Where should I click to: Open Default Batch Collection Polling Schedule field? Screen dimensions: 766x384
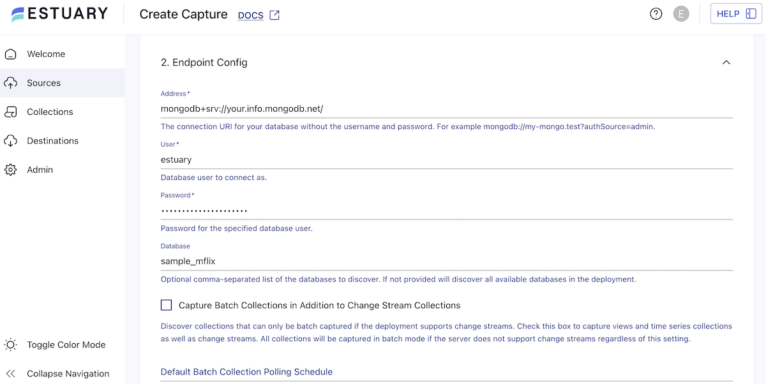pos(447,372)
